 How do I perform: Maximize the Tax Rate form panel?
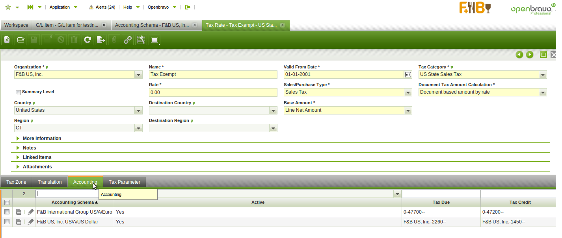click(543, 55)
